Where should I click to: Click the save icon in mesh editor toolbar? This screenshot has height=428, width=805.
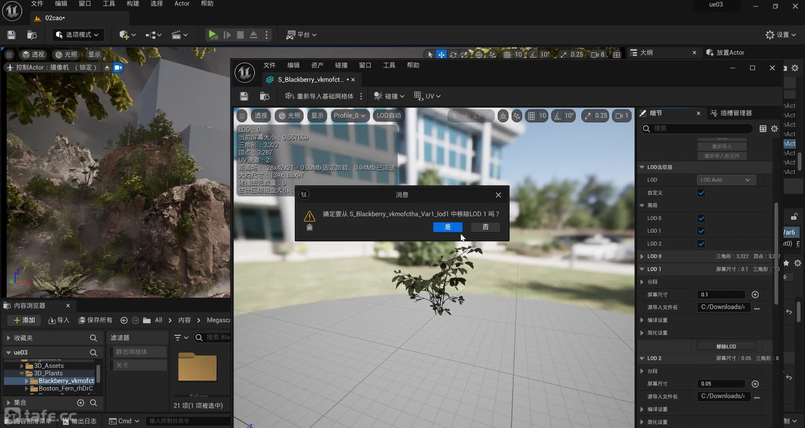[244, 96]
